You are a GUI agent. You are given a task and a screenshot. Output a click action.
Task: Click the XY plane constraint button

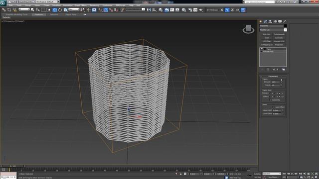[x=238, y=10]
